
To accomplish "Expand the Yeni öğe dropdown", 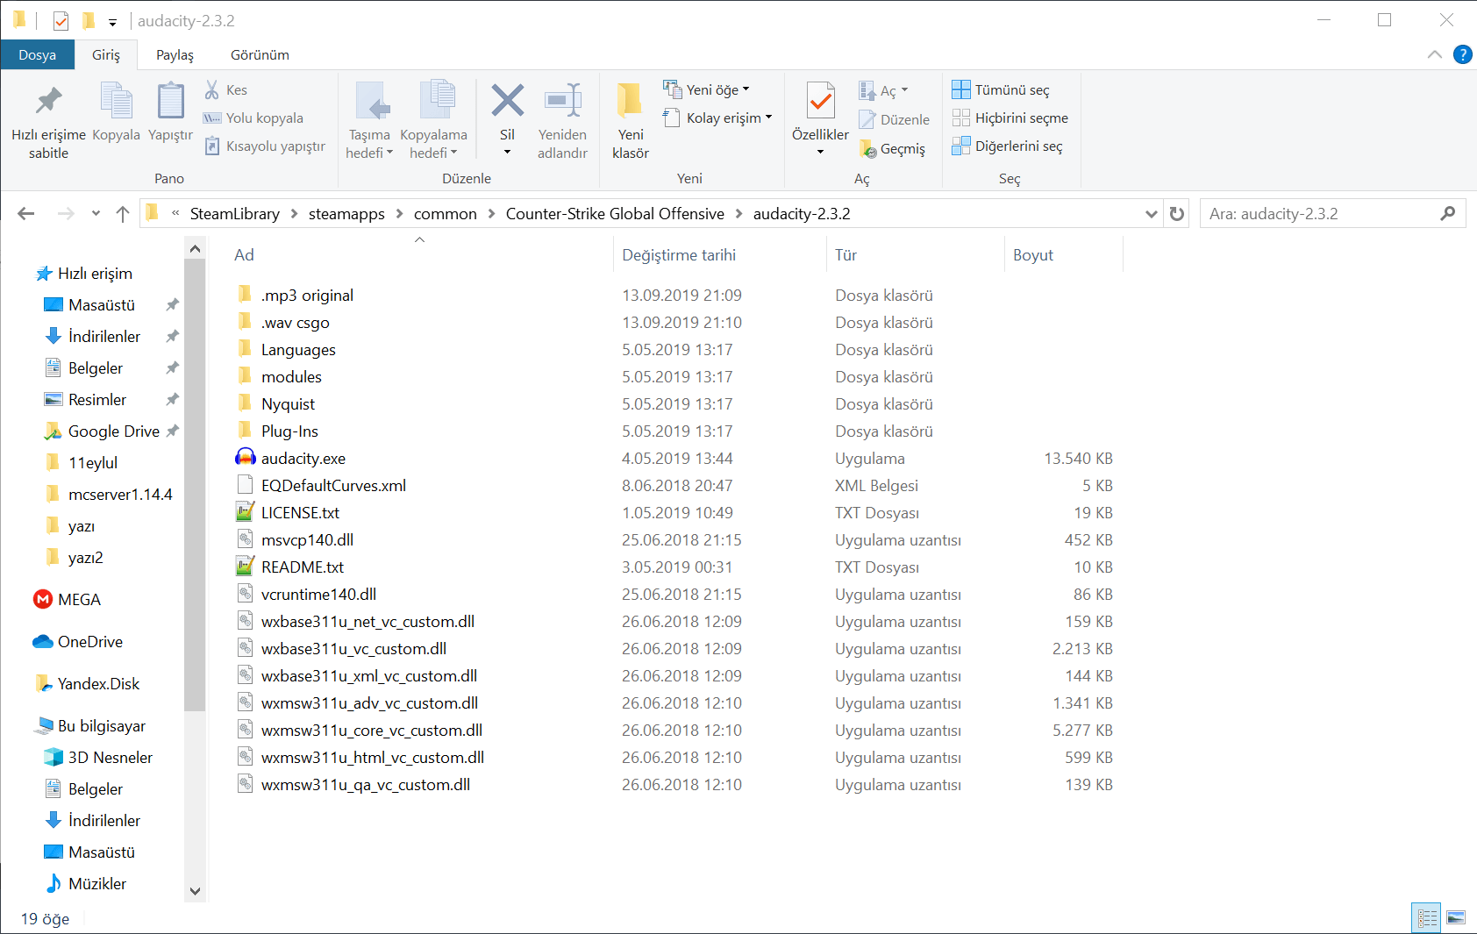I will tap(745, 89).
